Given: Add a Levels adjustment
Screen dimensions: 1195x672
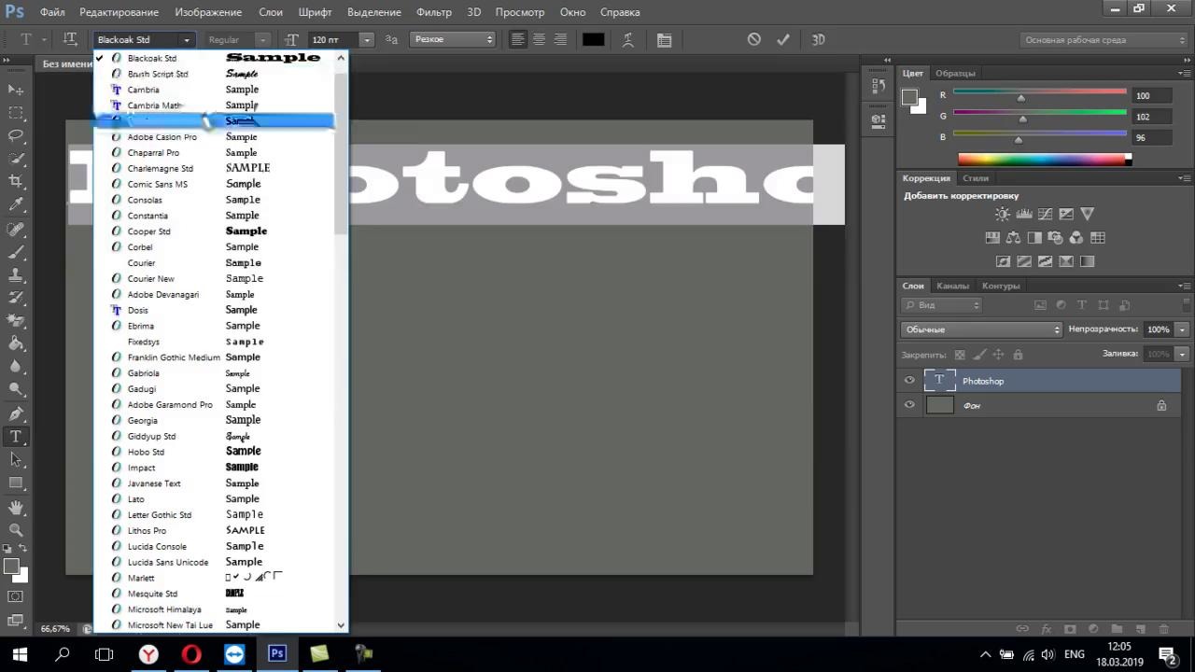Looking at the screenshot, I should click(x=1024, y=214).
